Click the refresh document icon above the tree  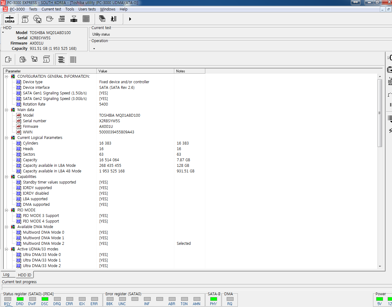[x=23, y=59]
